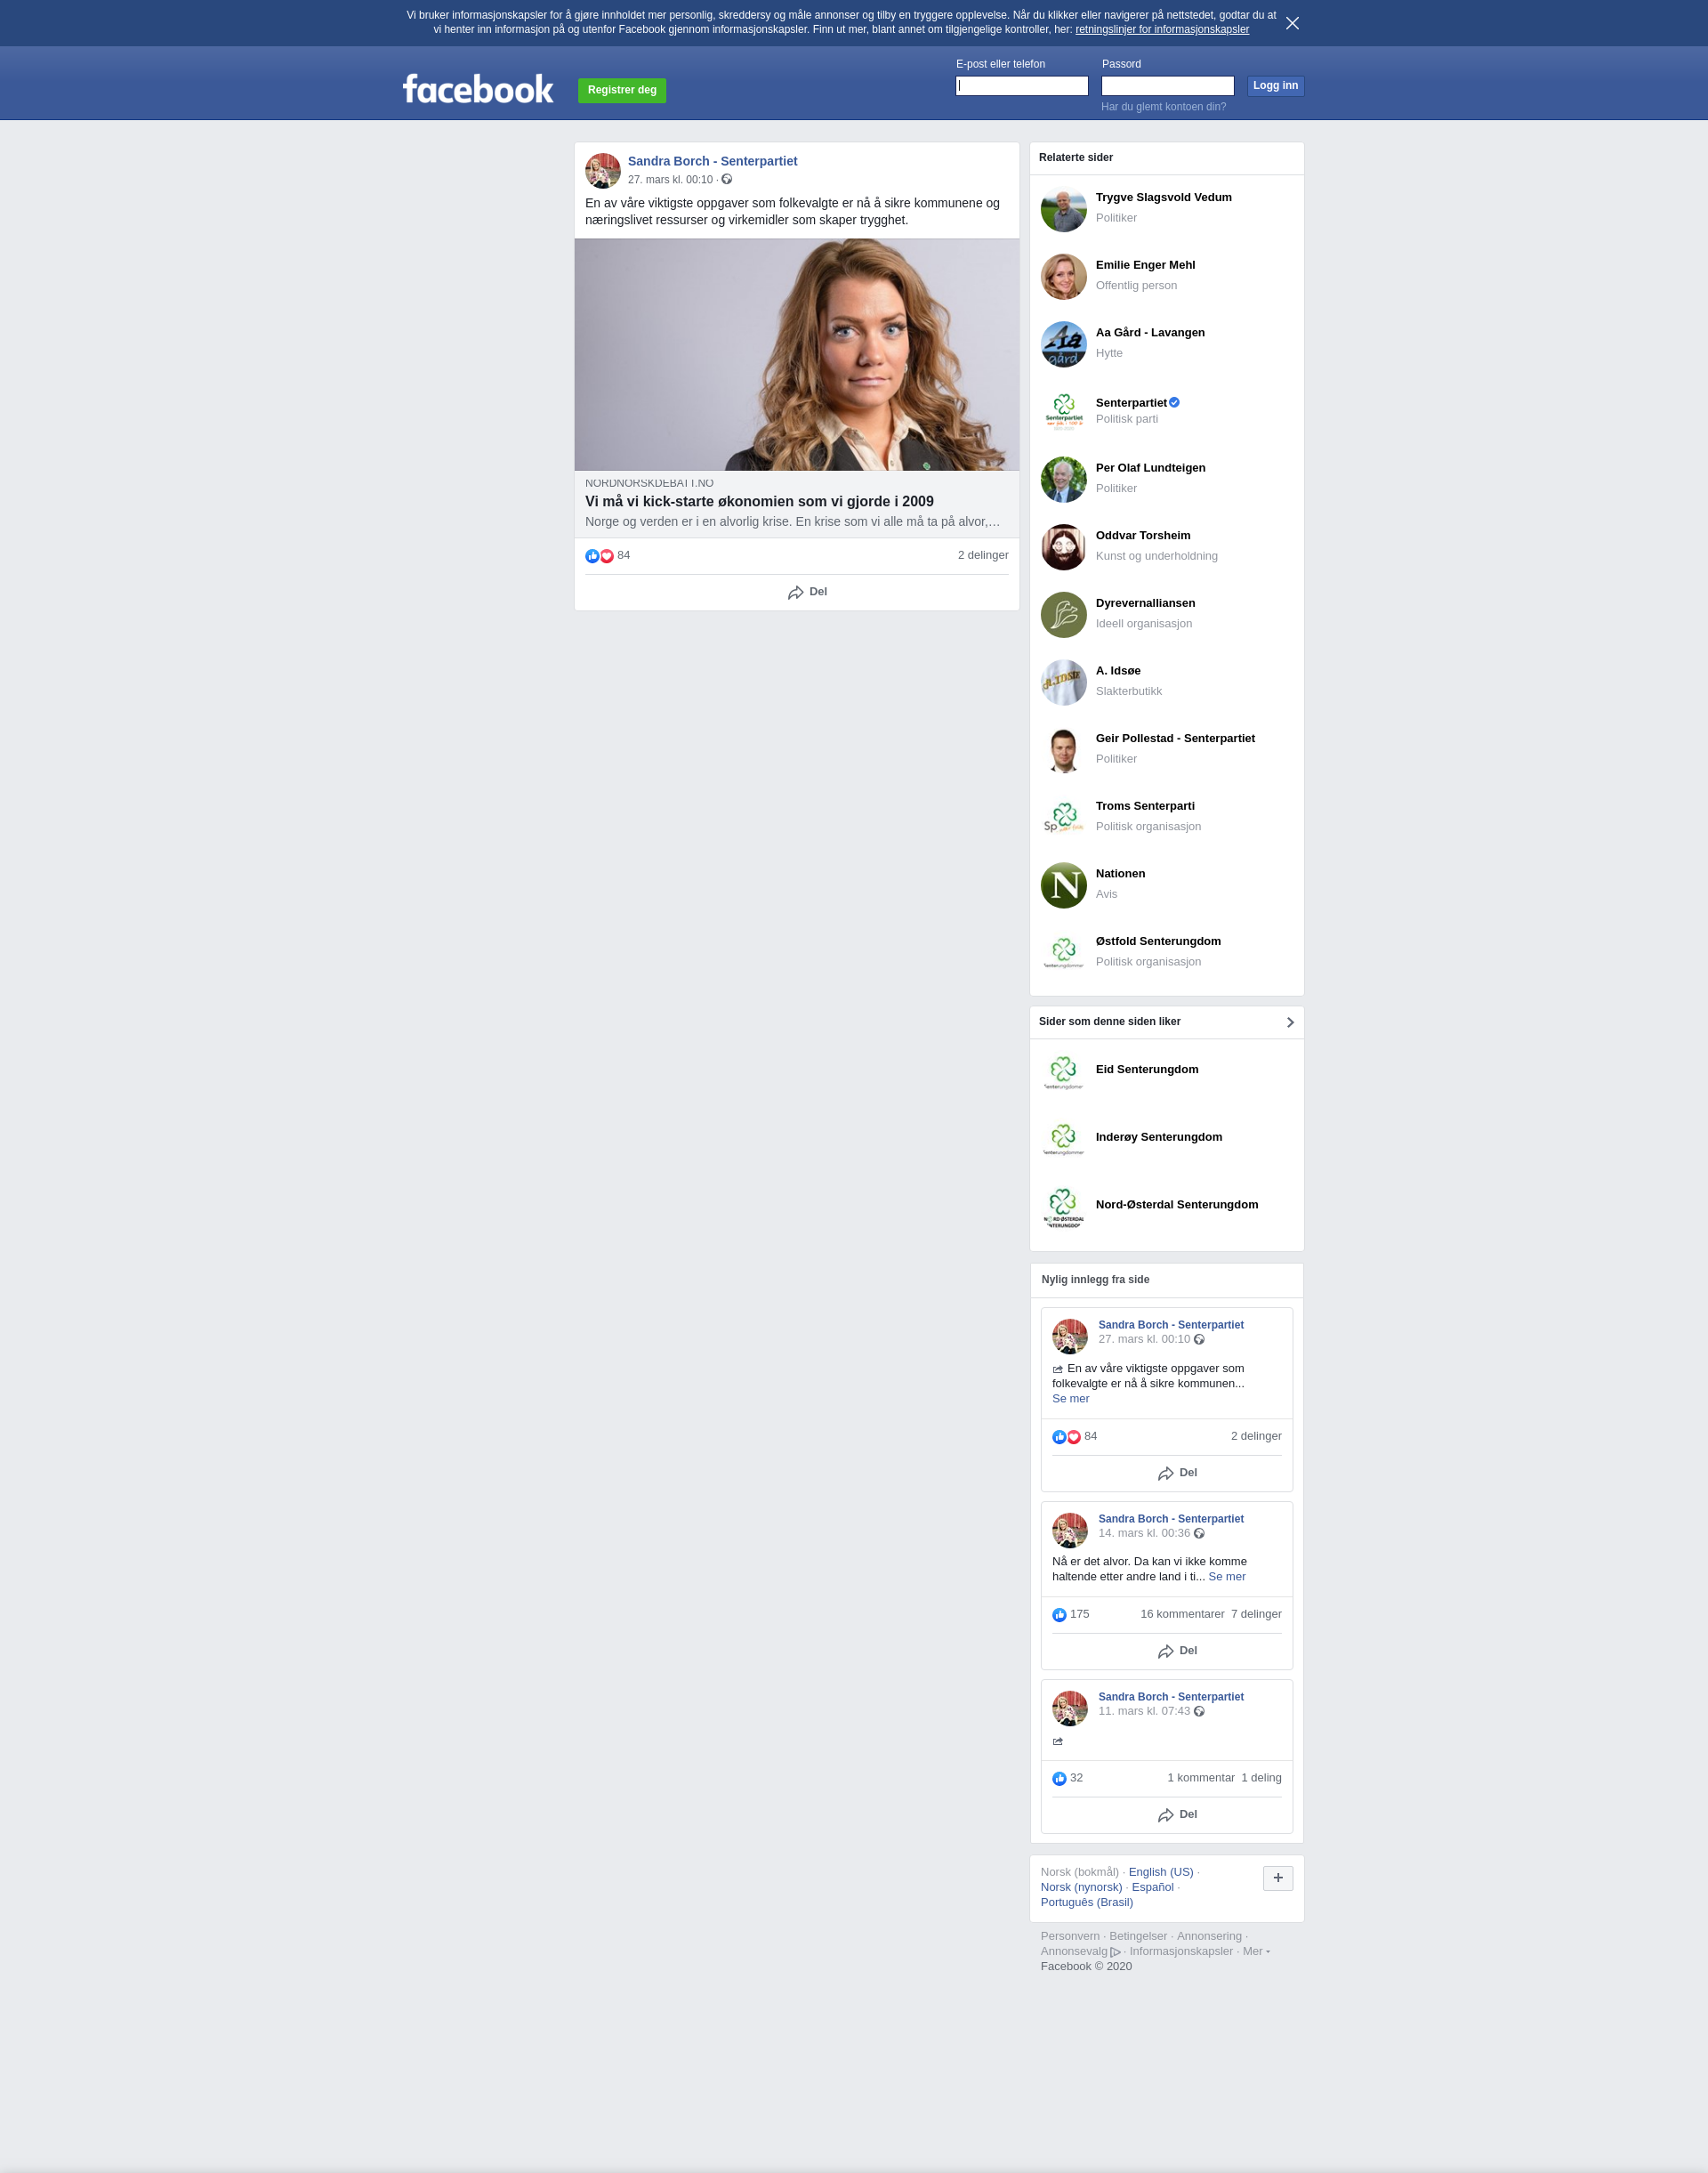Click Del button on 11. mars post

(1177, 1814)
